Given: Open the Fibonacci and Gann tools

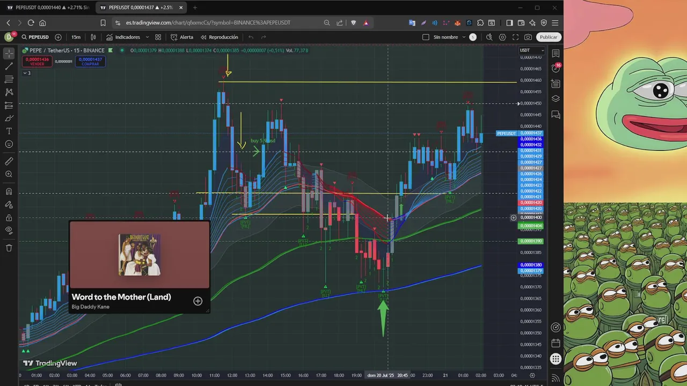Looking at the screenshot, I should tap(9, 79).
